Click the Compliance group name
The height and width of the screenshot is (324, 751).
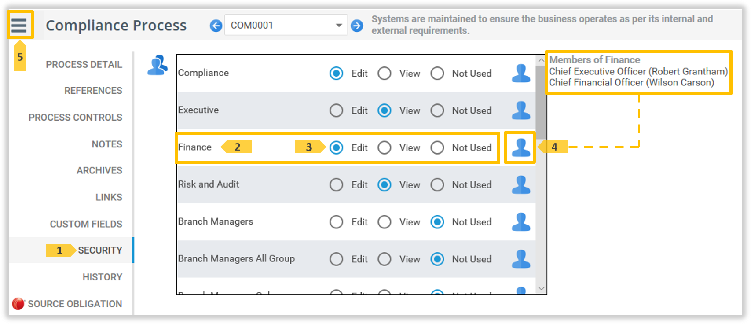click(203, 73)
